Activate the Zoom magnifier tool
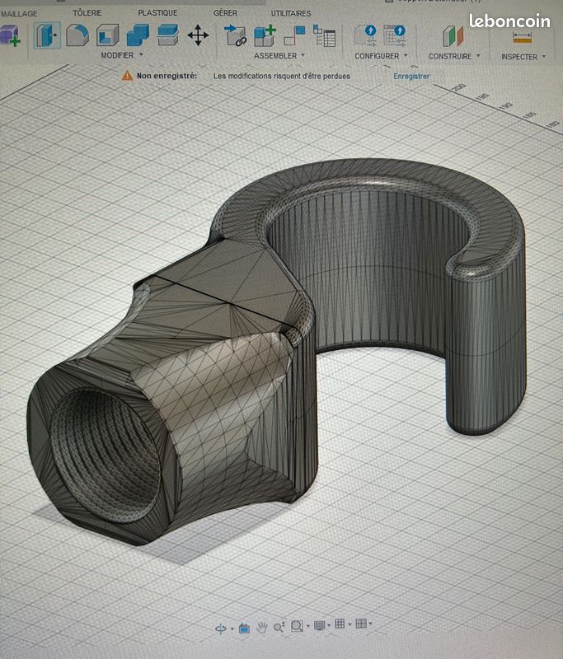The height and width of the screenshot is (659, 563). 279,627
